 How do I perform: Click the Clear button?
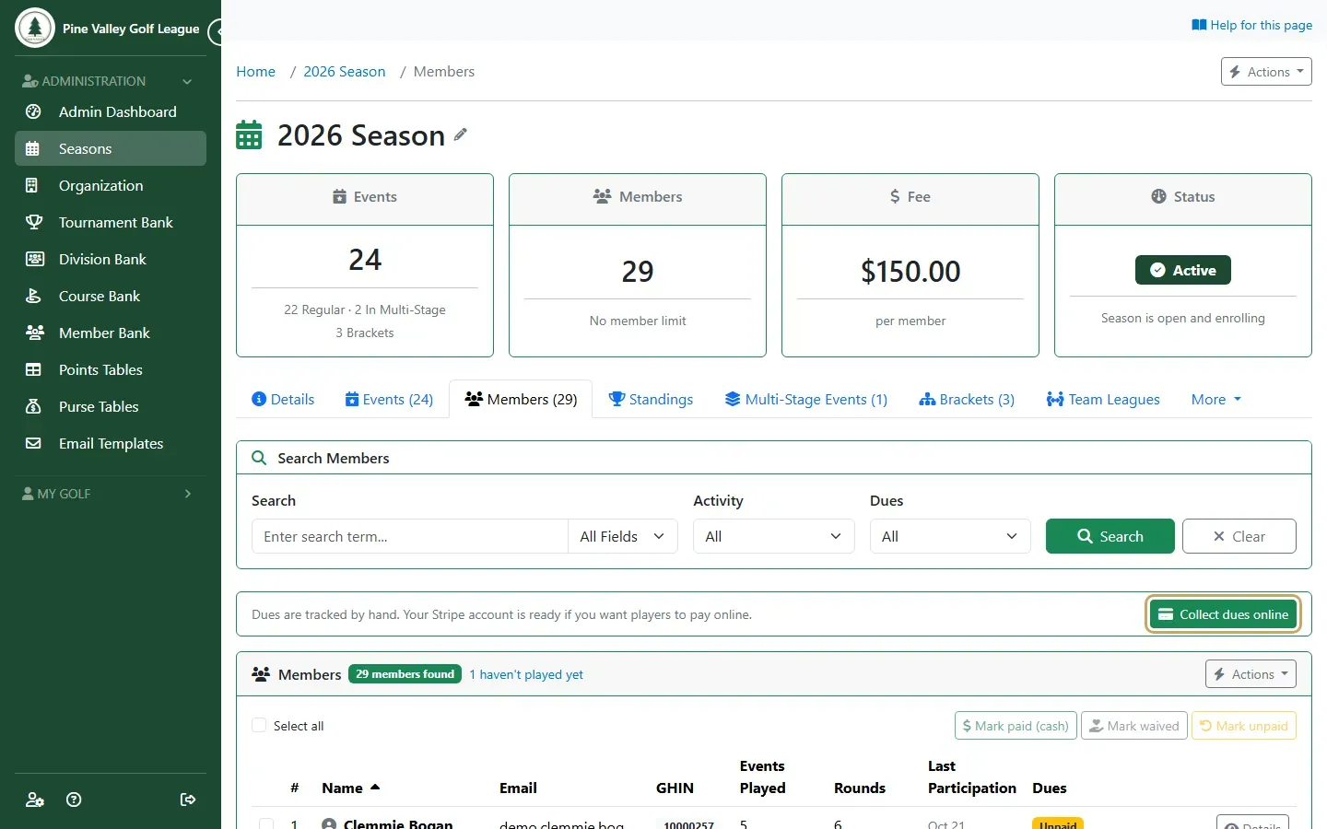(1239, 536)
